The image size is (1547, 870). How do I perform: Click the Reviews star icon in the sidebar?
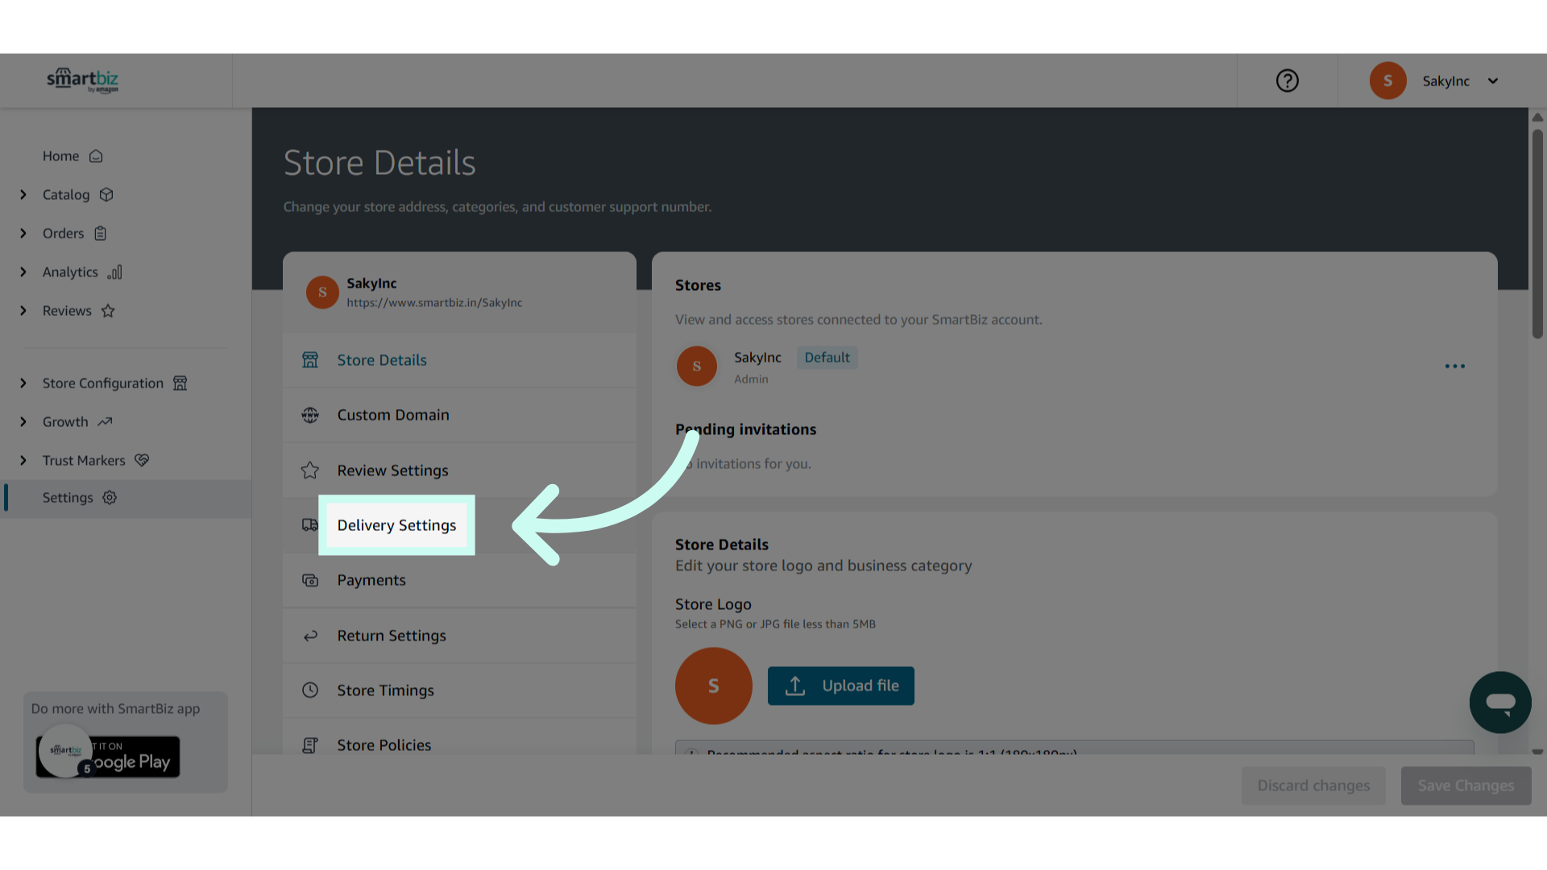coord(108,311)
